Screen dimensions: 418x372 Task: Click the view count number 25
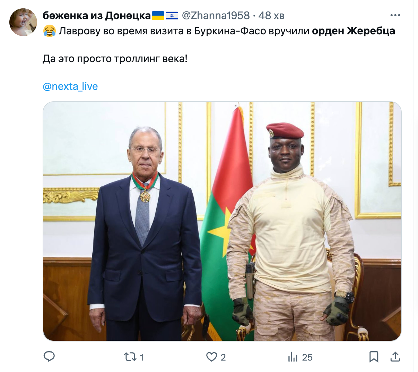click(x=307, y=357)
